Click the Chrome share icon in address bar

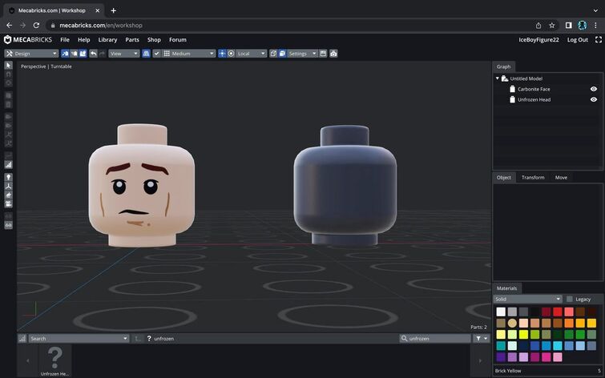pyautogui.click(x=538, y=26)
